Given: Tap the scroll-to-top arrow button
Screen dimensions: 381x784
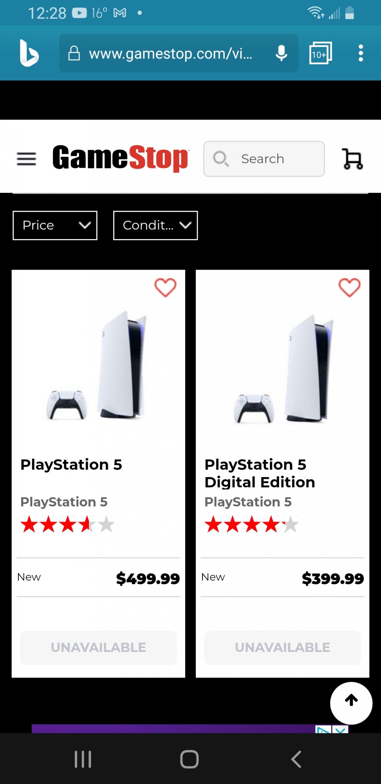Looking at the screenshot, I should tap(351, 703).
